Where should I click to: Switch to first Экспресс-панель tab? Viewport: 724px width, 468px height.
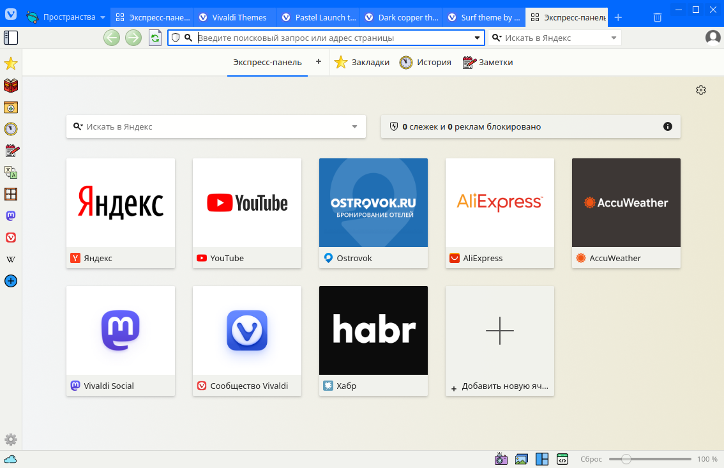click(x=152, y=17)
